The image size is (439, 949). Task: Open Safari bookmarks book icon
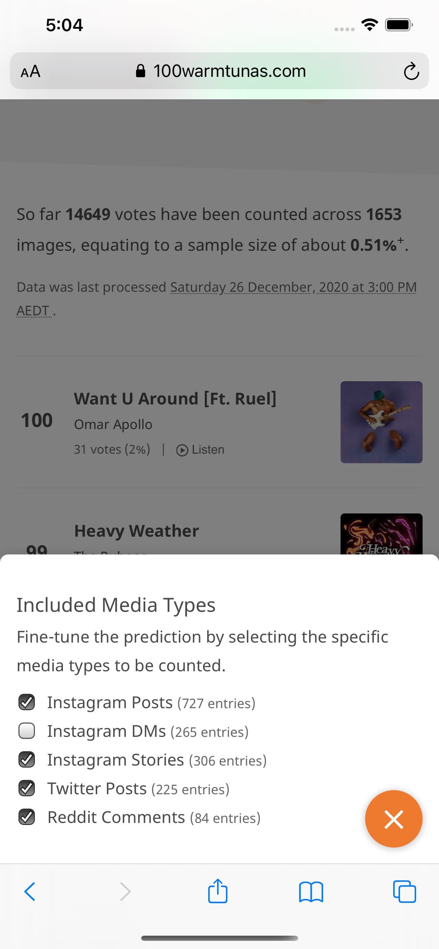pyautogui.click(x=311, y=892)
